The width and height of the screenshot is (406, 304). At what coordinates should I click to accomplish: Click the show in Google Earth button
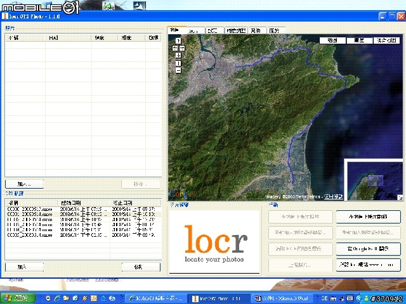[x=368, y=249]
